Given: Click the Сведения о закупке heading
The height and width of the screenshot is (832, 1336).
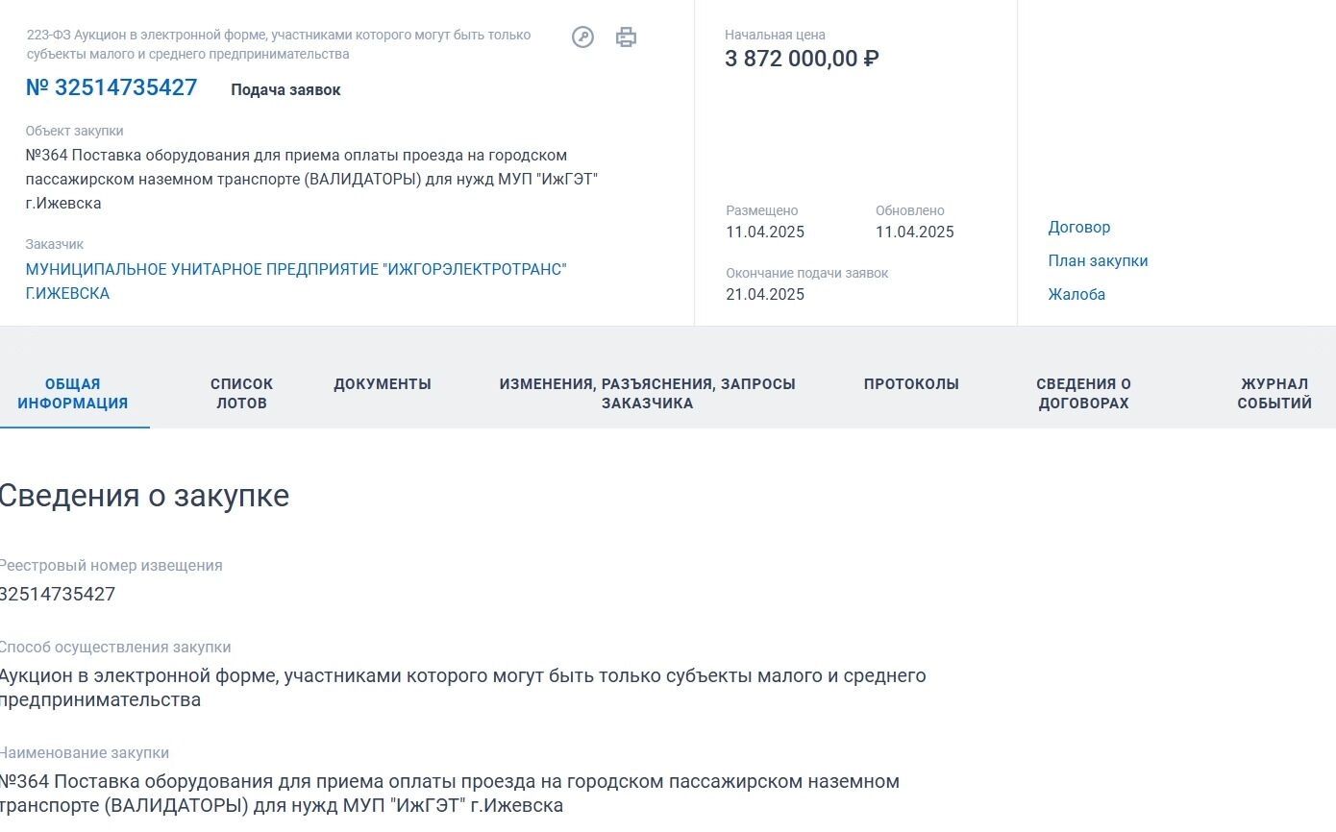Looking at the screenshot, I should [144, 496].
